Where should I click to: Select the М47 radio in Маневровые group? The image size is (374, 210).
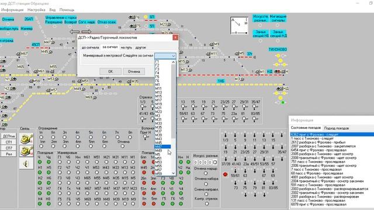click(106, 193)
